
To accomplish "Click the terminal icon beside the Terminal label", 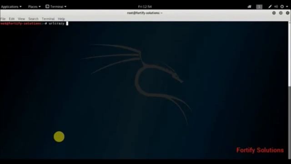I will (x=47, y=7).
